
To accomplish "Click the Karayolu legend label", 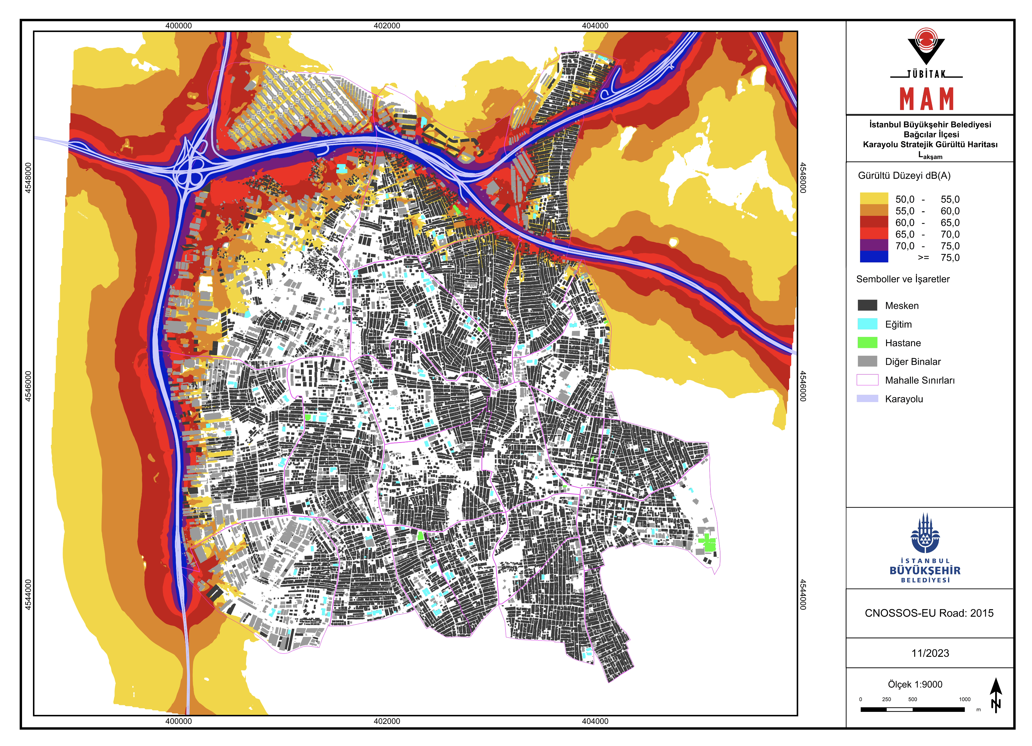I will 904,399.
